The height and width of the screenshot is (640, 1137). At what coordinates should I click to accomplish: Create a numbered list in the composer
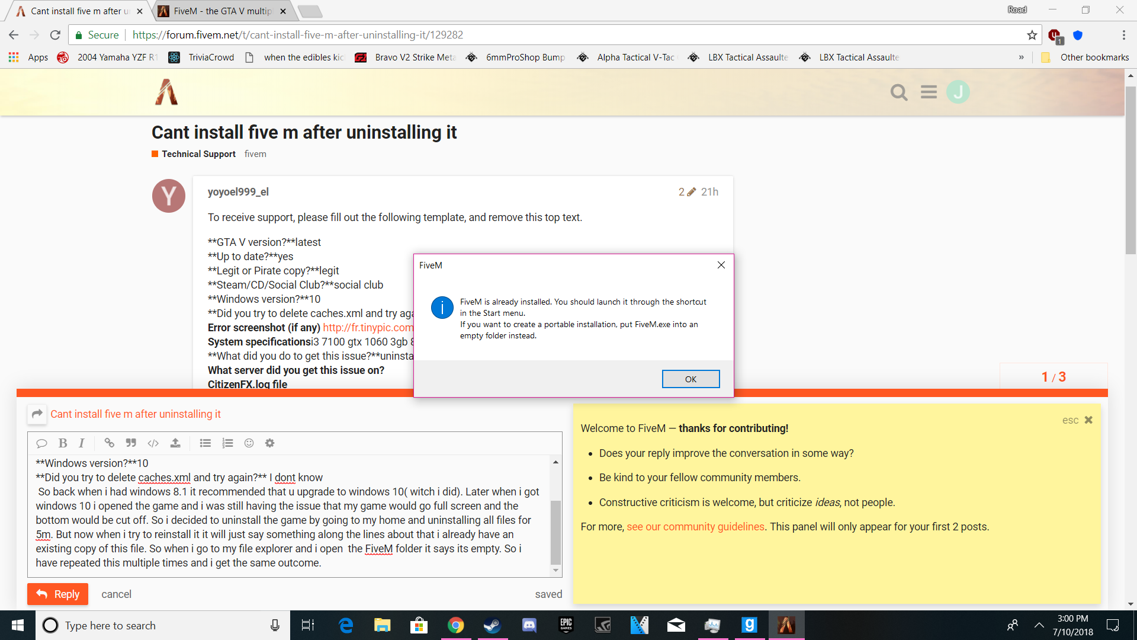[227, 443]
